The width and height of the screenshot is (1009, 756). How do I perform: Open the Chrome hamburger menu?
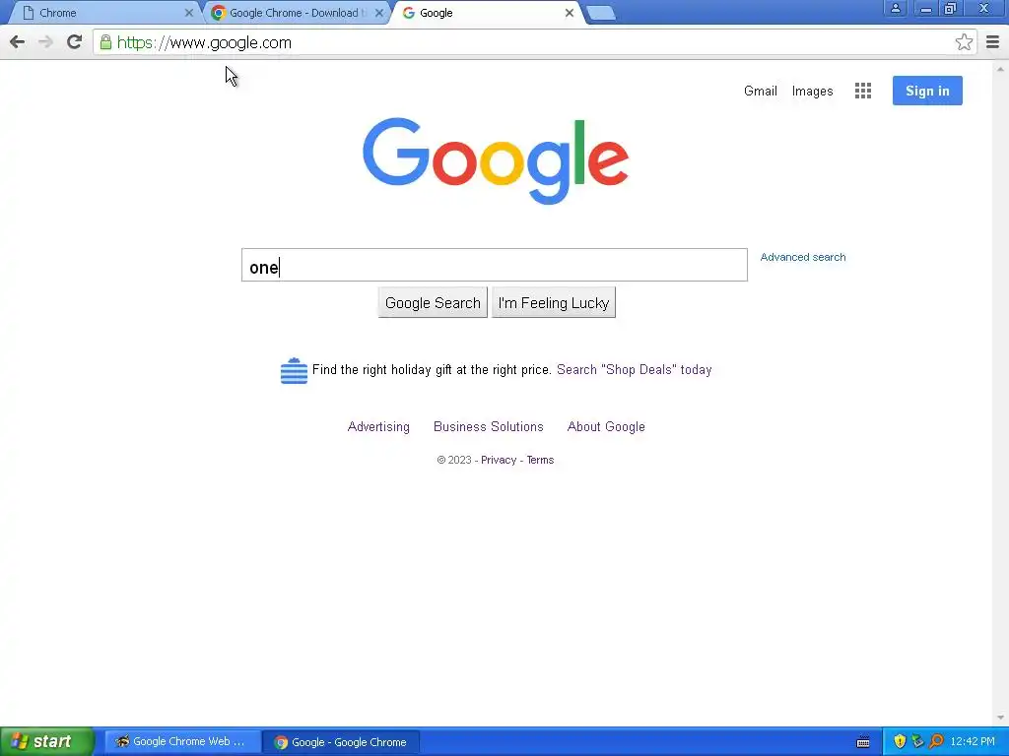click(992, 42)
